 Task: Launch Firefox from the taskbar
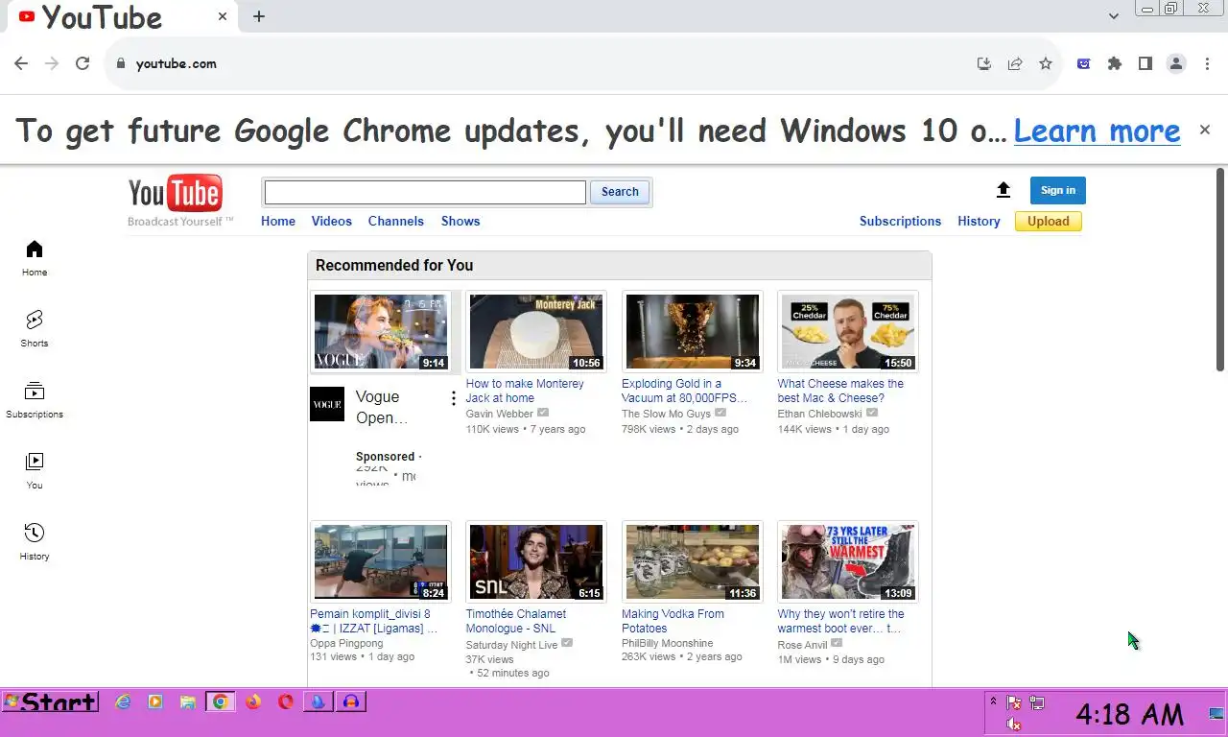click(253, 702)
